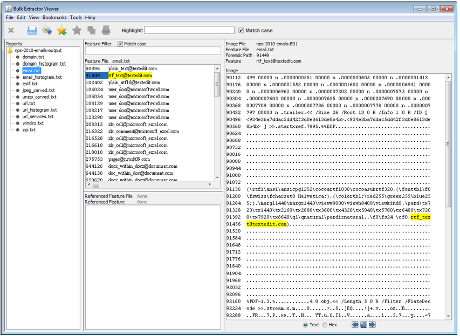The height and width of the screenshot is (336, 460).
Task: Click into the Highlight text field
Action: click(189, 31)
